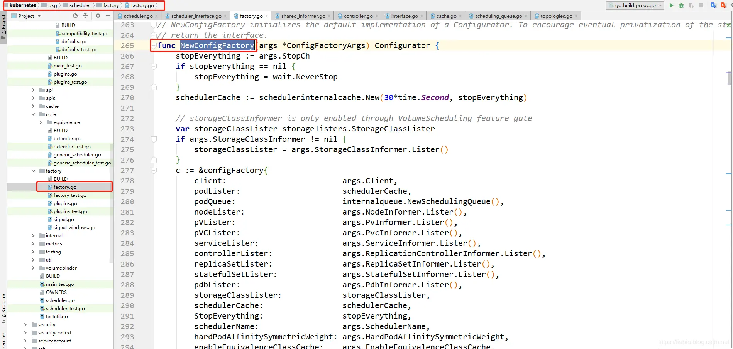Click the Run with Coverage icon
Screen dimensions: 733x349
click(691, 5)
